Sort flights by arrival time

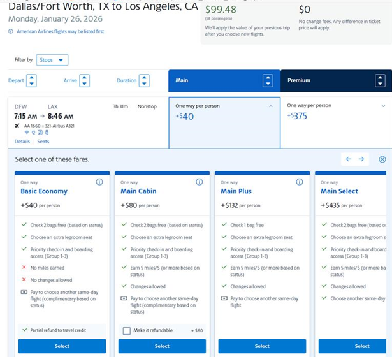84,81
